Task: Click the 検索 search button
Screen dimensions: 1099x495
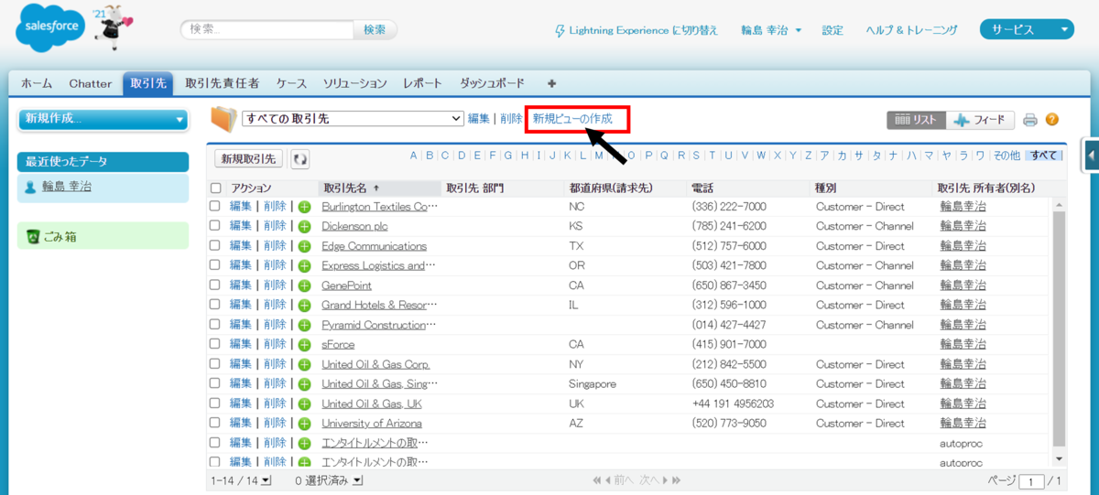Action: (375, 29)
